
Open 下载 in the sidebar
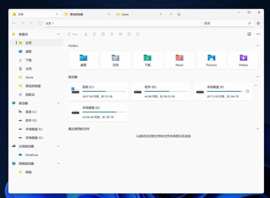[x=36, y=60]
